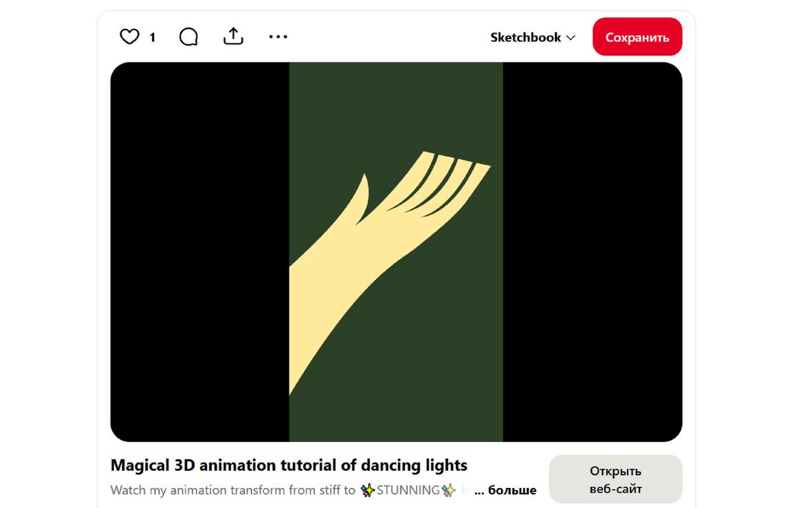Open the website via Открыть веб-сайт
The image size is (792, 508).
tap(616, 479)
